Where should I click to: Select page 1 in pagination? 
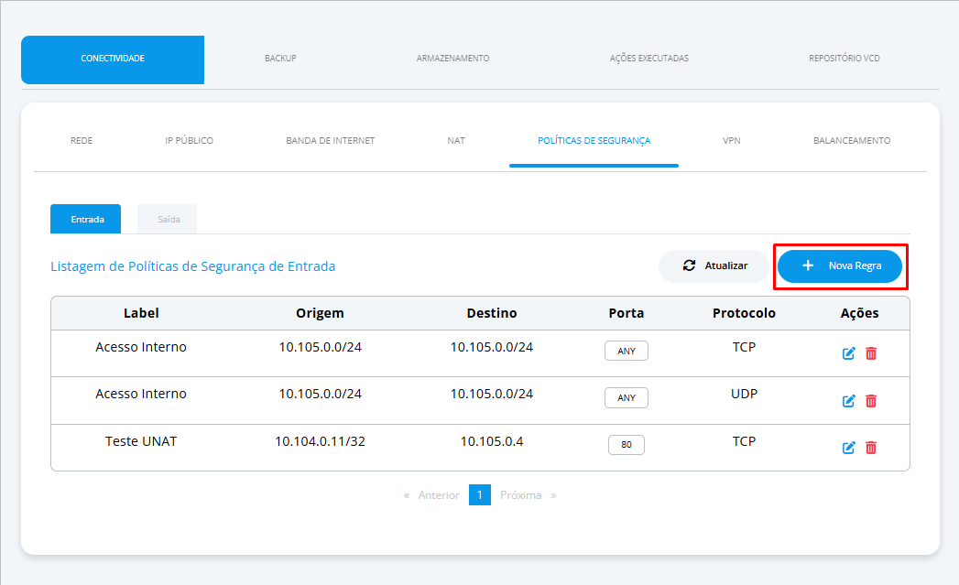[x=480, y=495]
